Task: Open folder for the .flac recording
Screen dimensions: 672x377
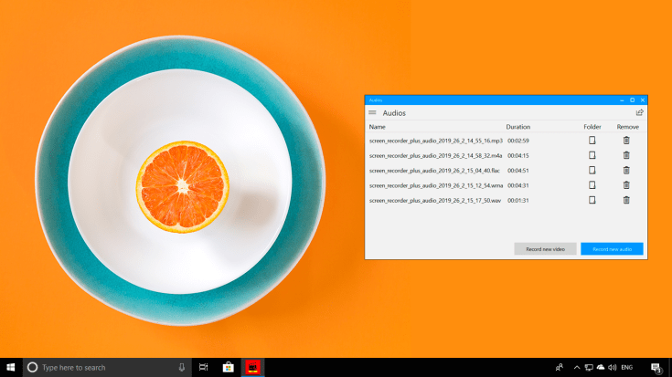Action: pos(592,170)
